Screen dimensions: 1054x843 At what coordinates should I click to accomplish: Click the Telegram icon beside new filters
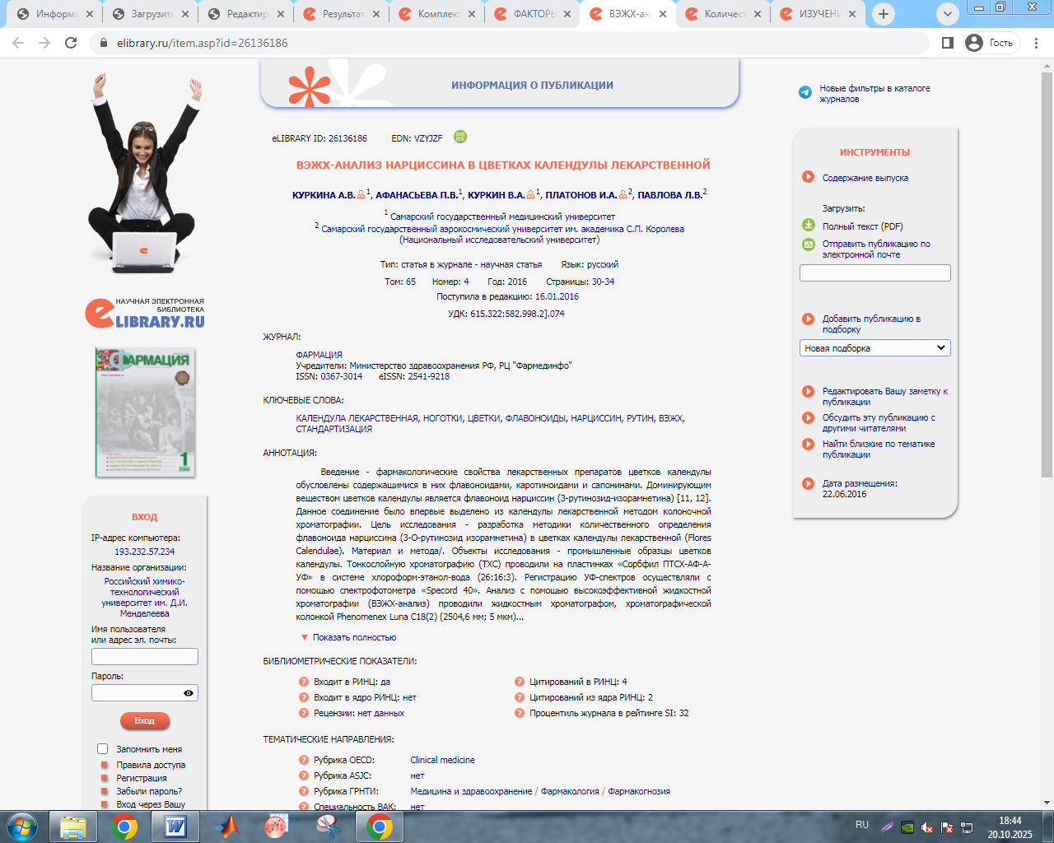coord(804,92)
